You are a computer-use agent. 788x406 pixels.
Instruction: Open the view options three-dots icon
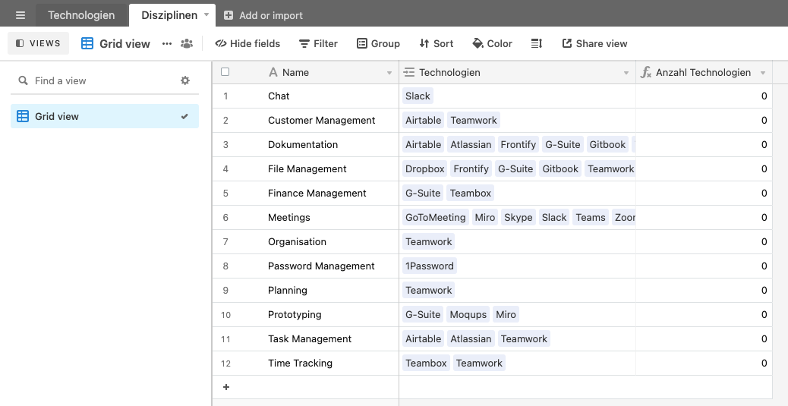pos(167,44)
